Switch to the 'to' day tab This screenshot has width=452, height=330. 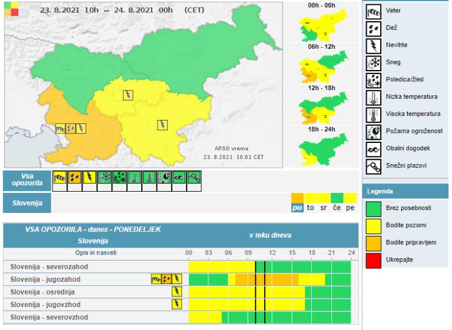(x=312, y=207)
